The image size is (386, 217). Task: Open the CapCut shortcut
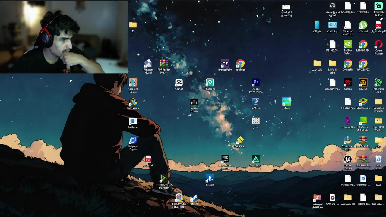(179, 84)
